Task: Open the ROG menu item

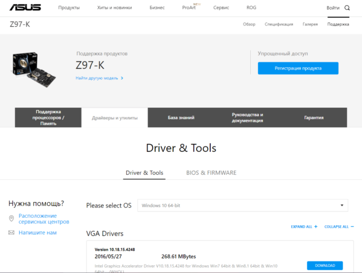Action: click(x=251, y=8)
